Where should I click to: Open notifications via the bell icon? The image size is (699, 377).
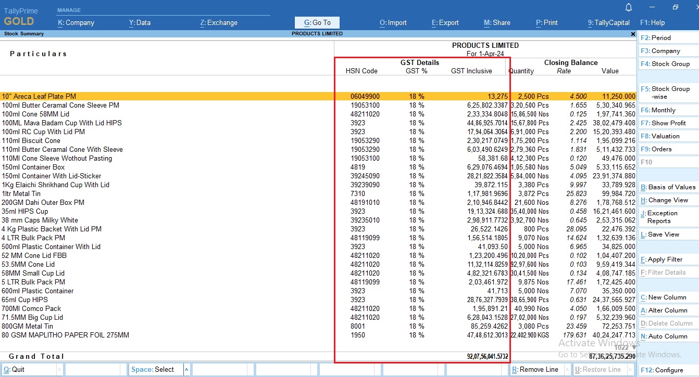[629, 7]
